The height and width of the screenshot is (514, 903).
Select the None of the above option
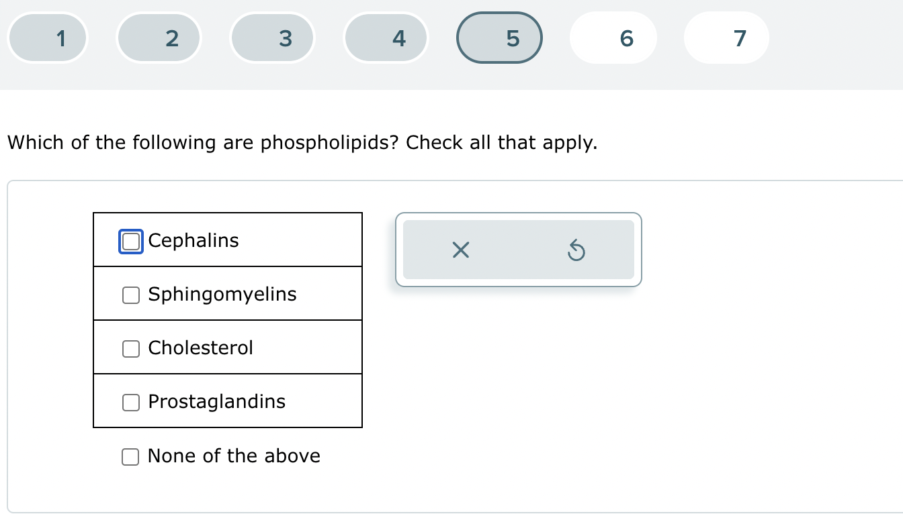pos(130,456)
